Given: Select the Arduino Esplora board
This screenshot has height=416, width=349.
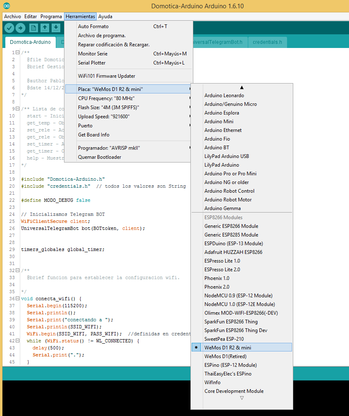Looking at the screenshot, I should coord(242,113).
